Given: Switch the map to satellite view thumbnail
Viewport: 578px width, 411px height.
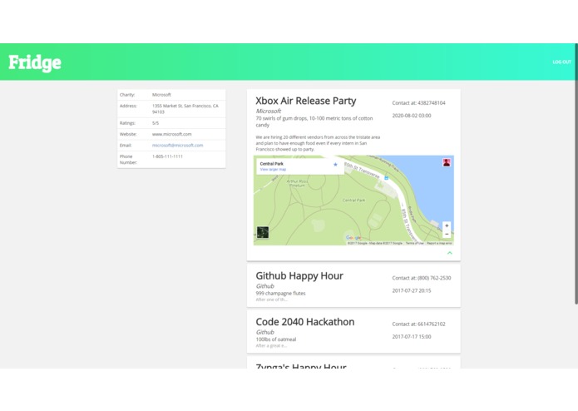Looking at the screenshot, I should click(263, 232).
